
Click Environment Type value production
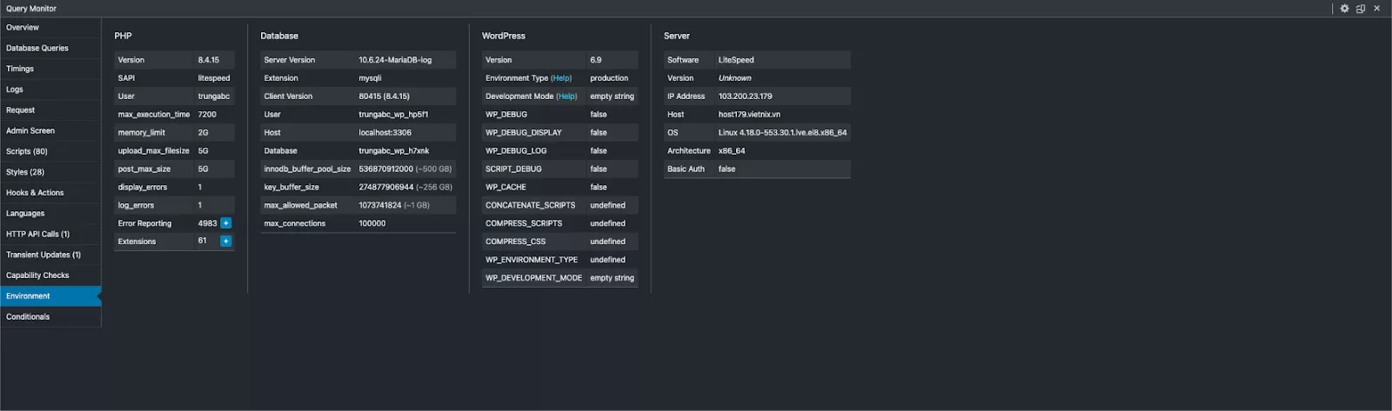coord(609,78)
